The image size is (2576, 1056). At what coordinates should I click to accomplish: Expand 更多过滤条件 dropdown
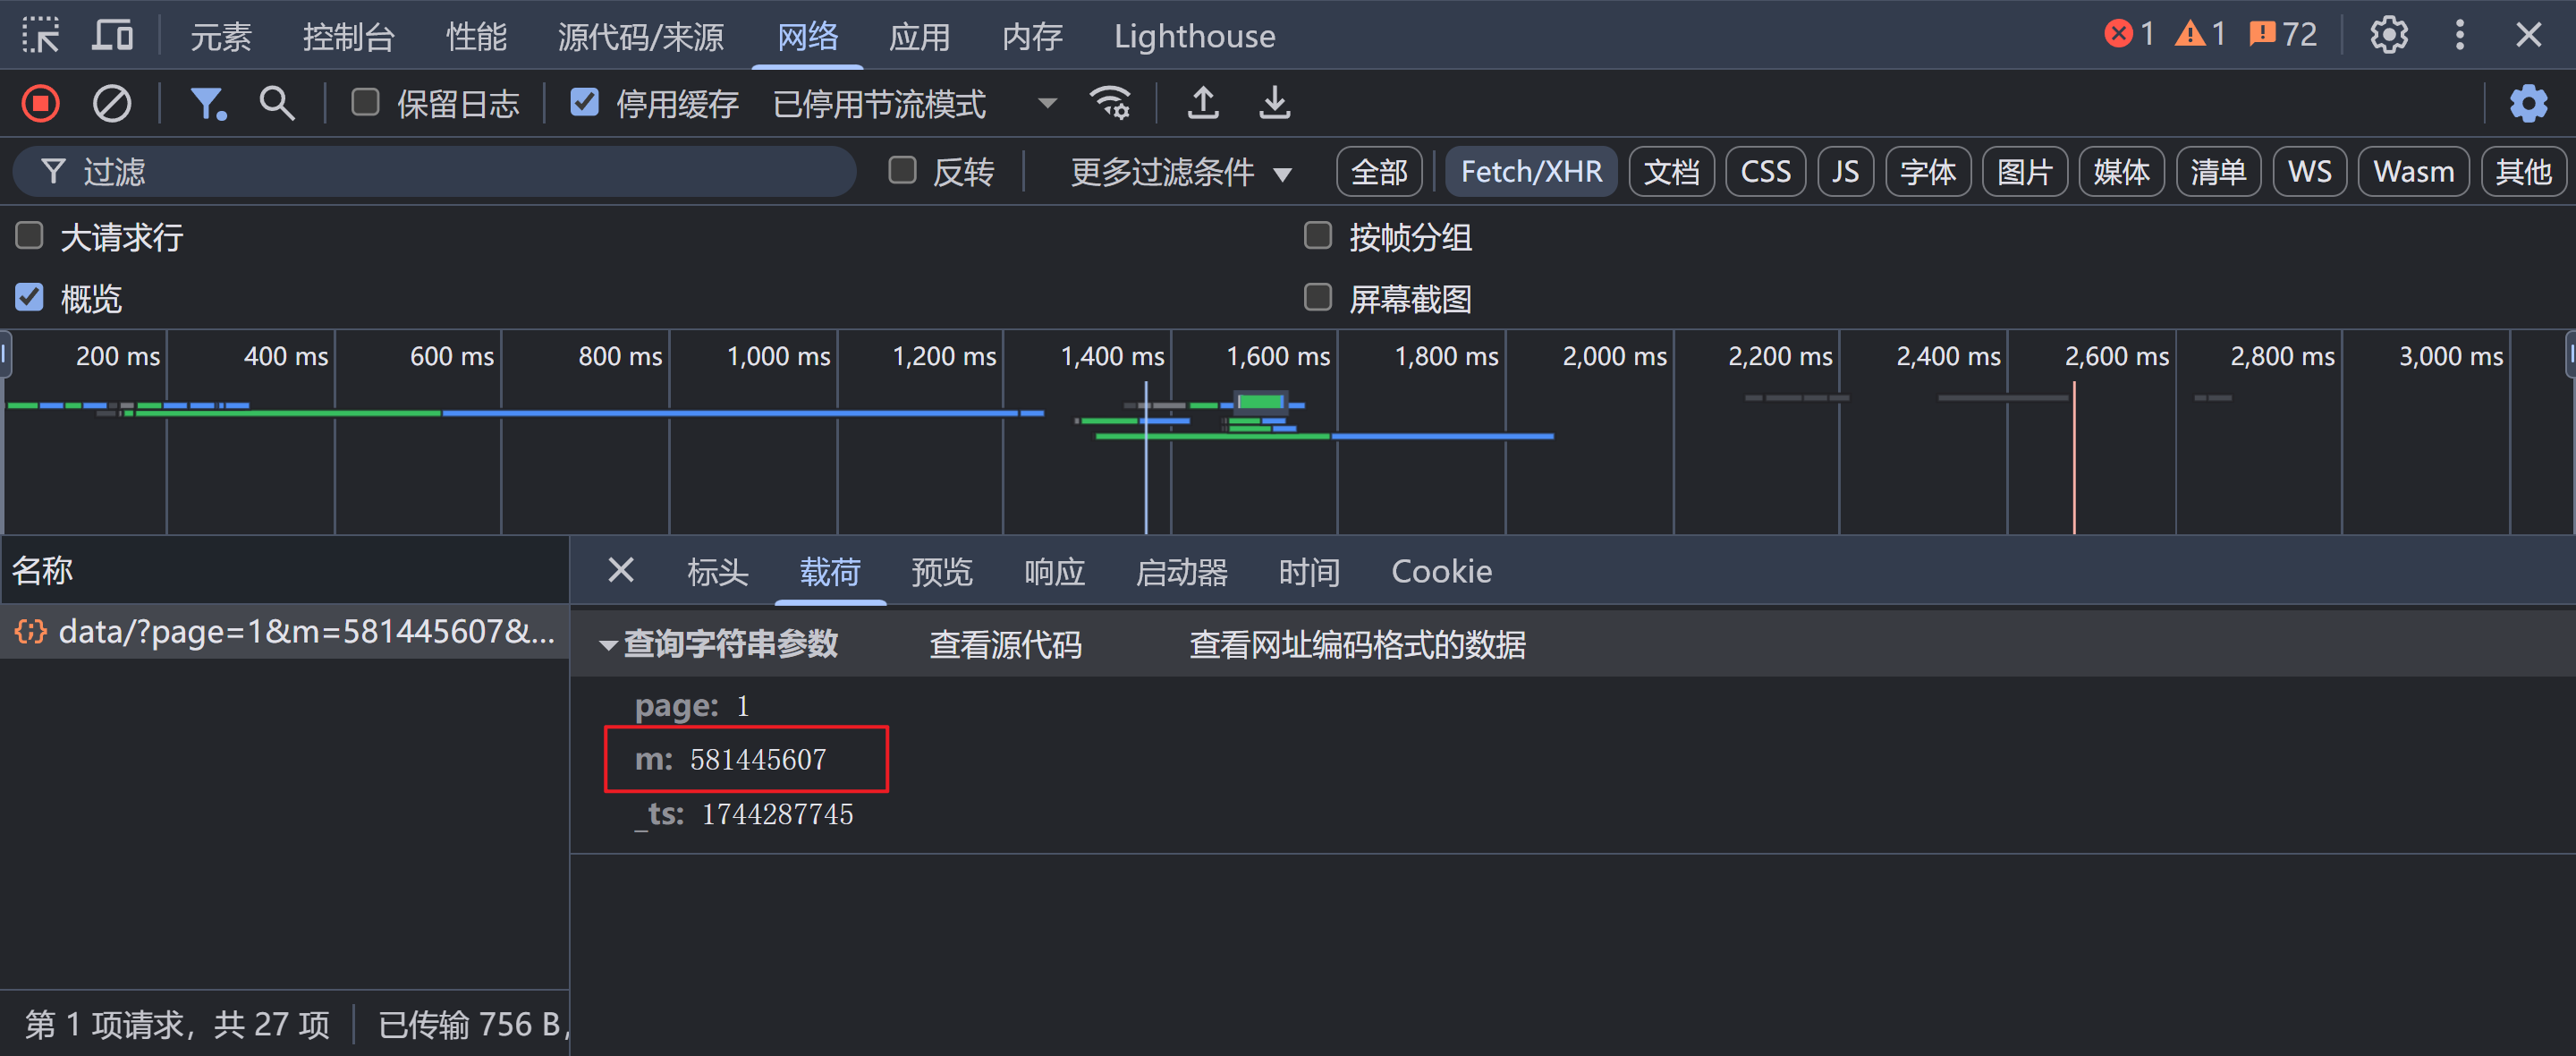(1180, 172)
